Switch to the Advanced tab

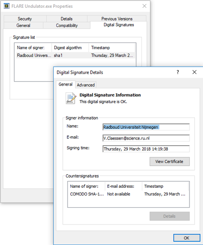[x=86, y=85]
